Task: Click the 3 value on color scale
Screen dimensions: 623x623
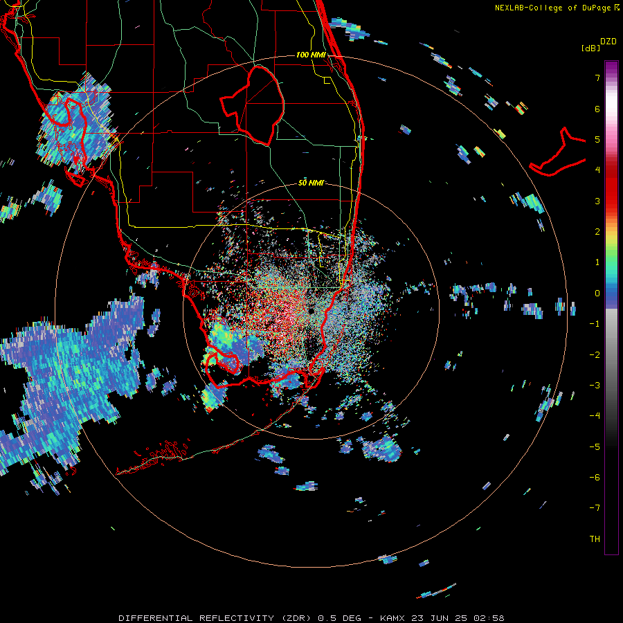Action: [597, 201]
